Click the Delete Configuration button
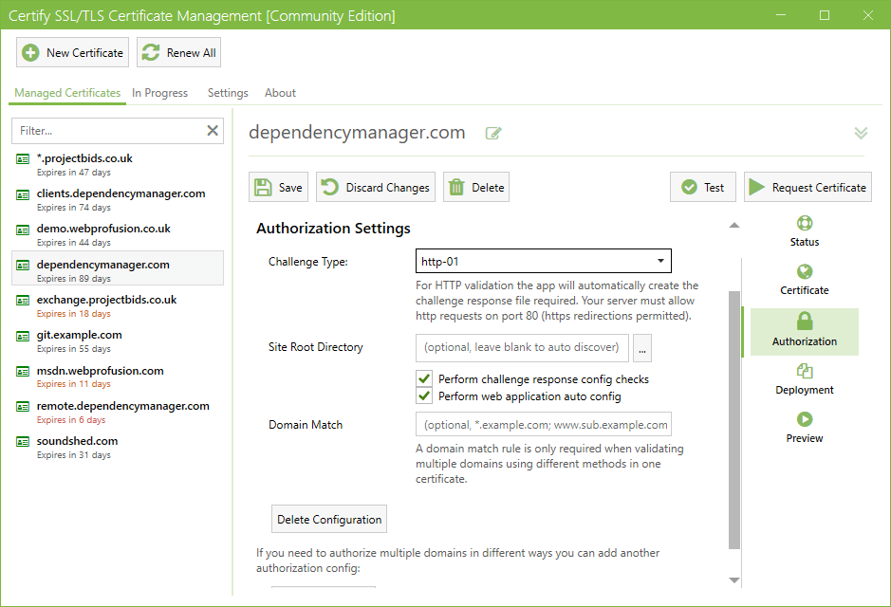Viewport: 891px width, 607px height. pyautogui.click(x=329, y=520)
